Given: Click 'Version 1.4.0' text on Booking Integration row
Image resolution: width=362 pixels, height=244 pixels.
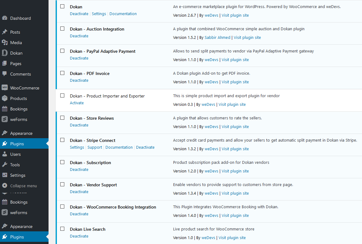Looking at the screenshot, I should click(x=185, y=216).
